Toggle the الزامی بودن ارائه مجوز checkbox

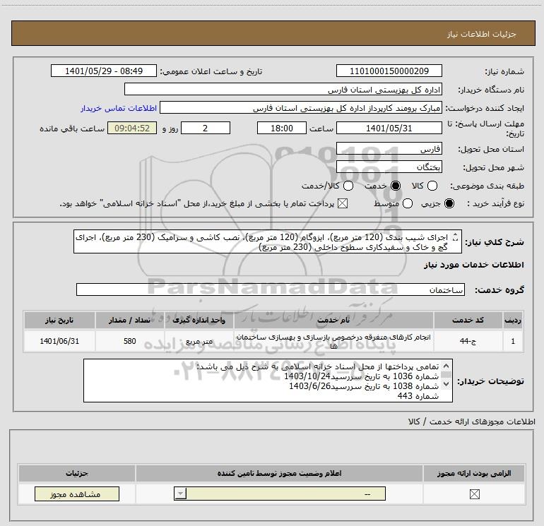474,494
